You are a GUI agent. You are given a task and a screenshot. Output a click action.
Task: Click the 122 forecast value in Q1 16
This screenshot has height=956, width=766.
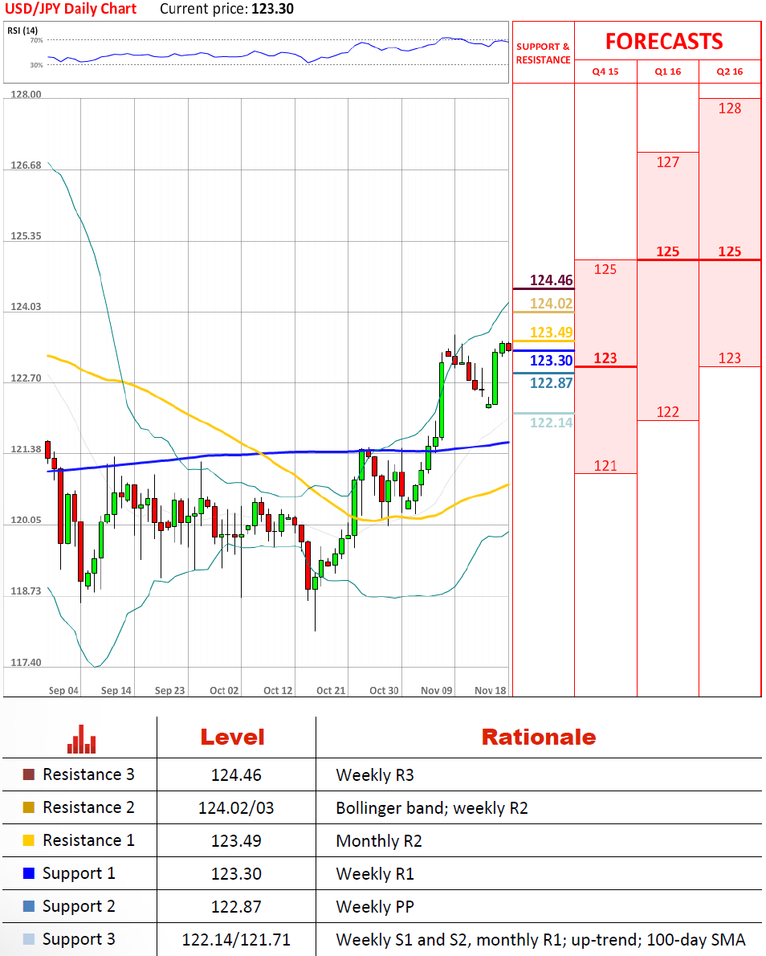[668, 412]
